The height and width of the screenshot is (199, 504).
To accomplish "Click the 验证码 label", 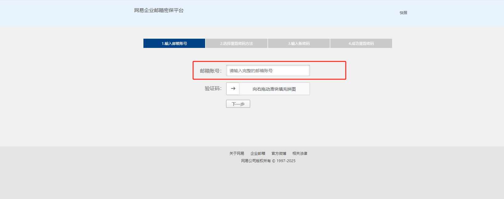I will tap(213, 88).
